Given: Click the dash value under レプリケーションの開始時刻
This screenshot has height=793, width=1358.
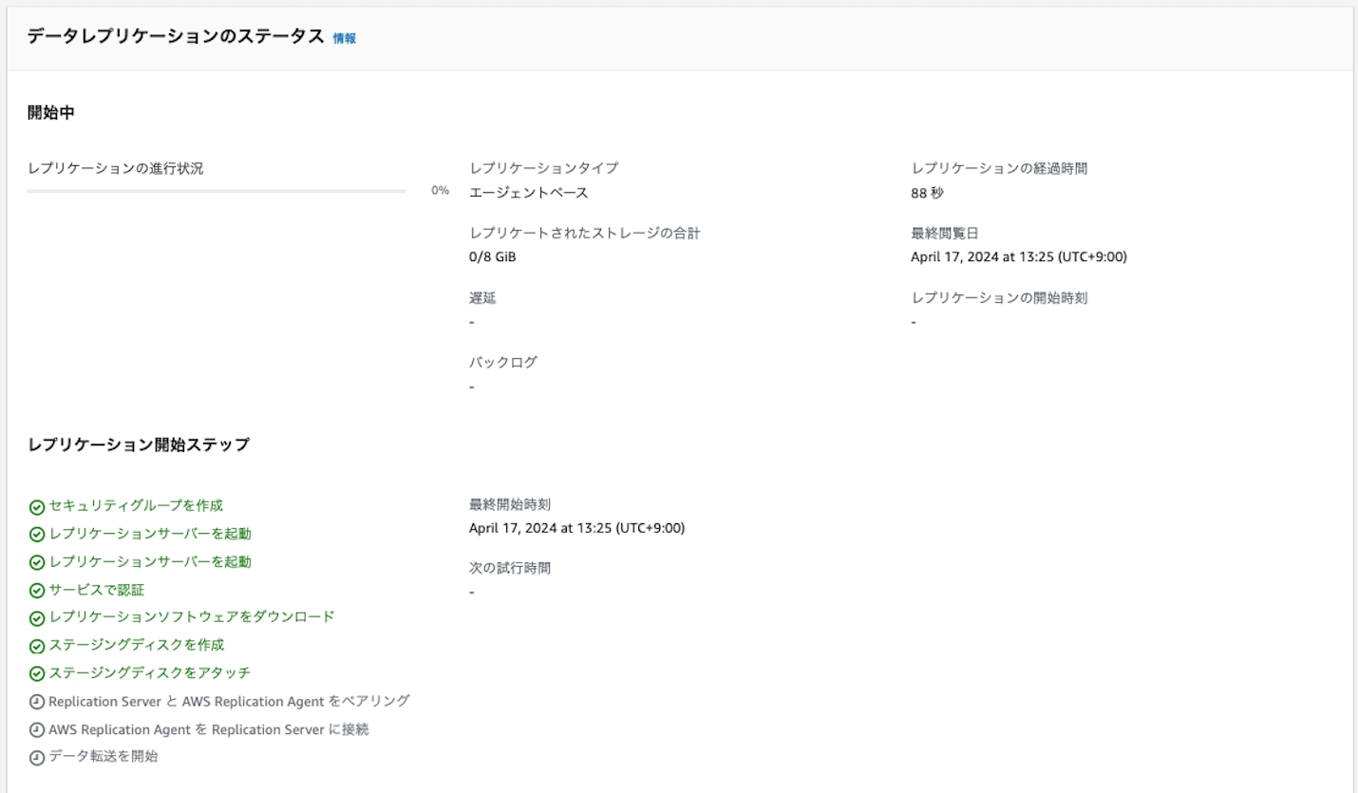Looking at the screenshot, I should pos(914,322).
